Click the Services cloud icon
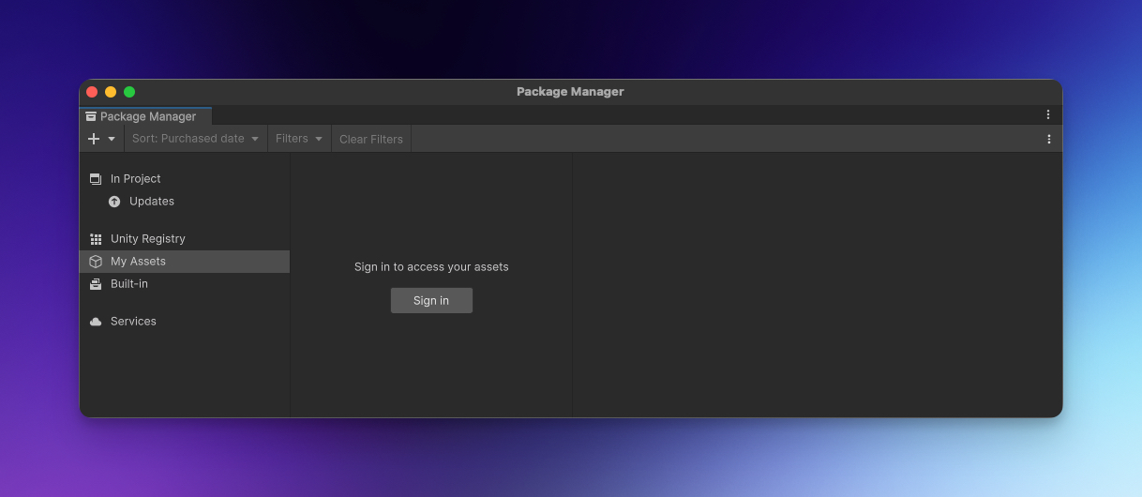This screenshot has width=1142, height=497. point(96,322)
